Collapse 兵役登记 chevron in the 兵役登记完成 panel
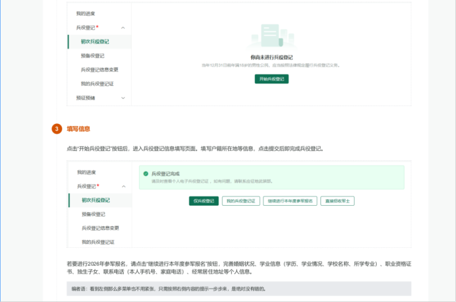The height and width of the screenshot is (302, 456). tap(124, 186)
